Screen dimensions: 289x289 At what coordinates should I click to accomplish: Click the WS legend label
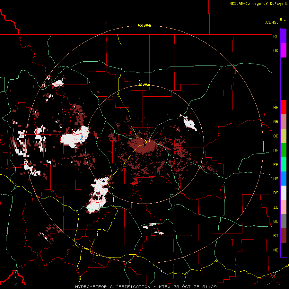tap(276, 179)
